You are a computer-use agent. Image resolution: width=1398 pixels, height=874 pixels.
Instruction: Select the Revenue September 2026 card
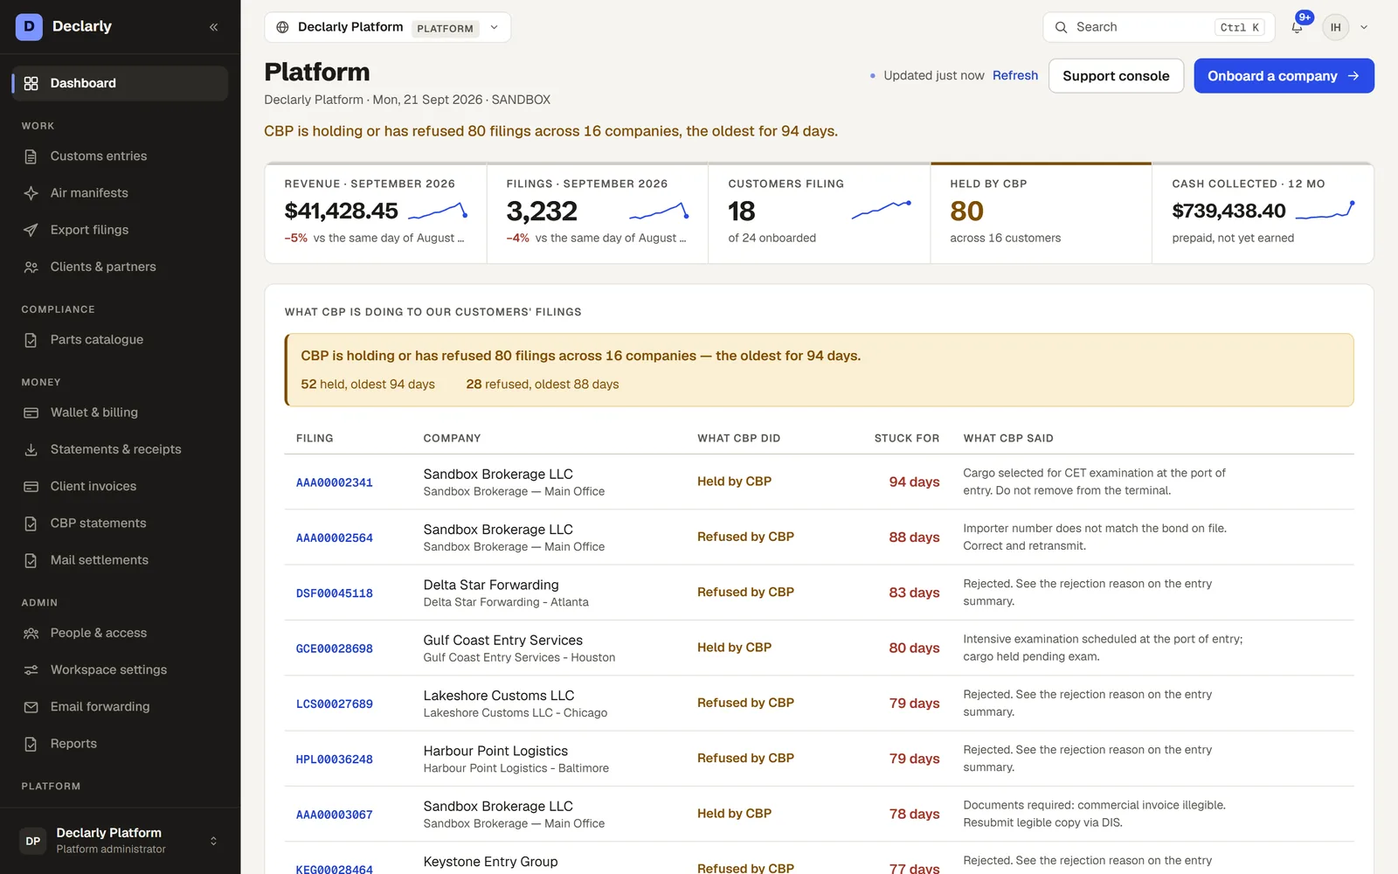pos(376,213)
